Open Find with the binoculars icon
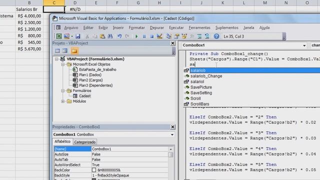The height and width of the screenshot is (180, 320). [x=110, y=36]
